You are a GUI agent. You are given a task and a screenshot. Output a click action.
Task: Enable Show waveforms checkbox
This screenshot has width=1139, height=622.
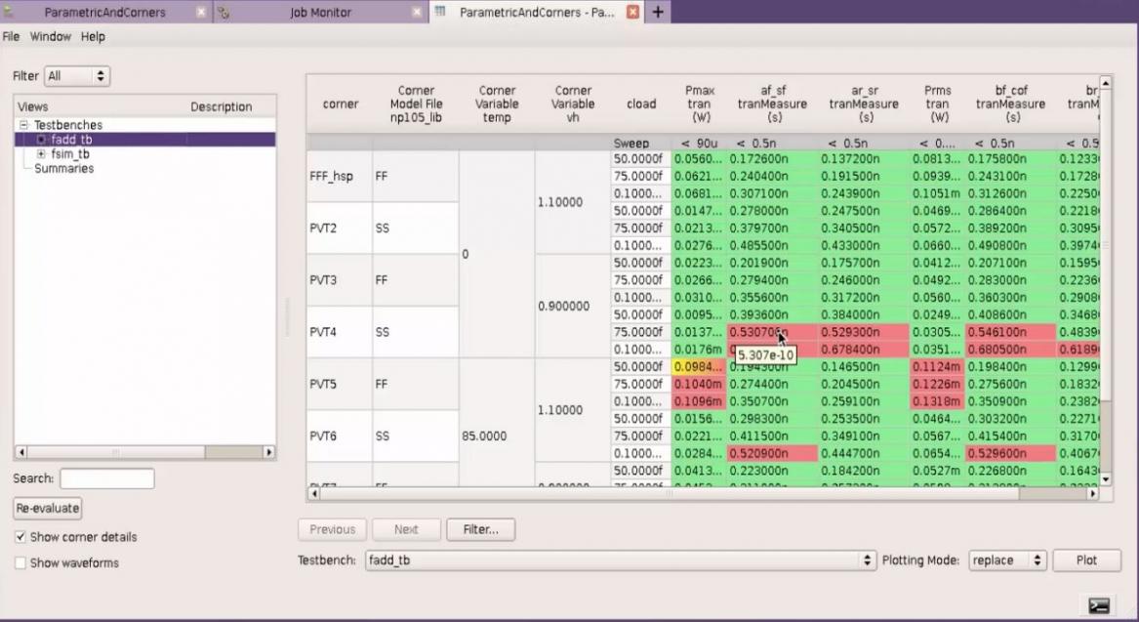tap(20, 562)
